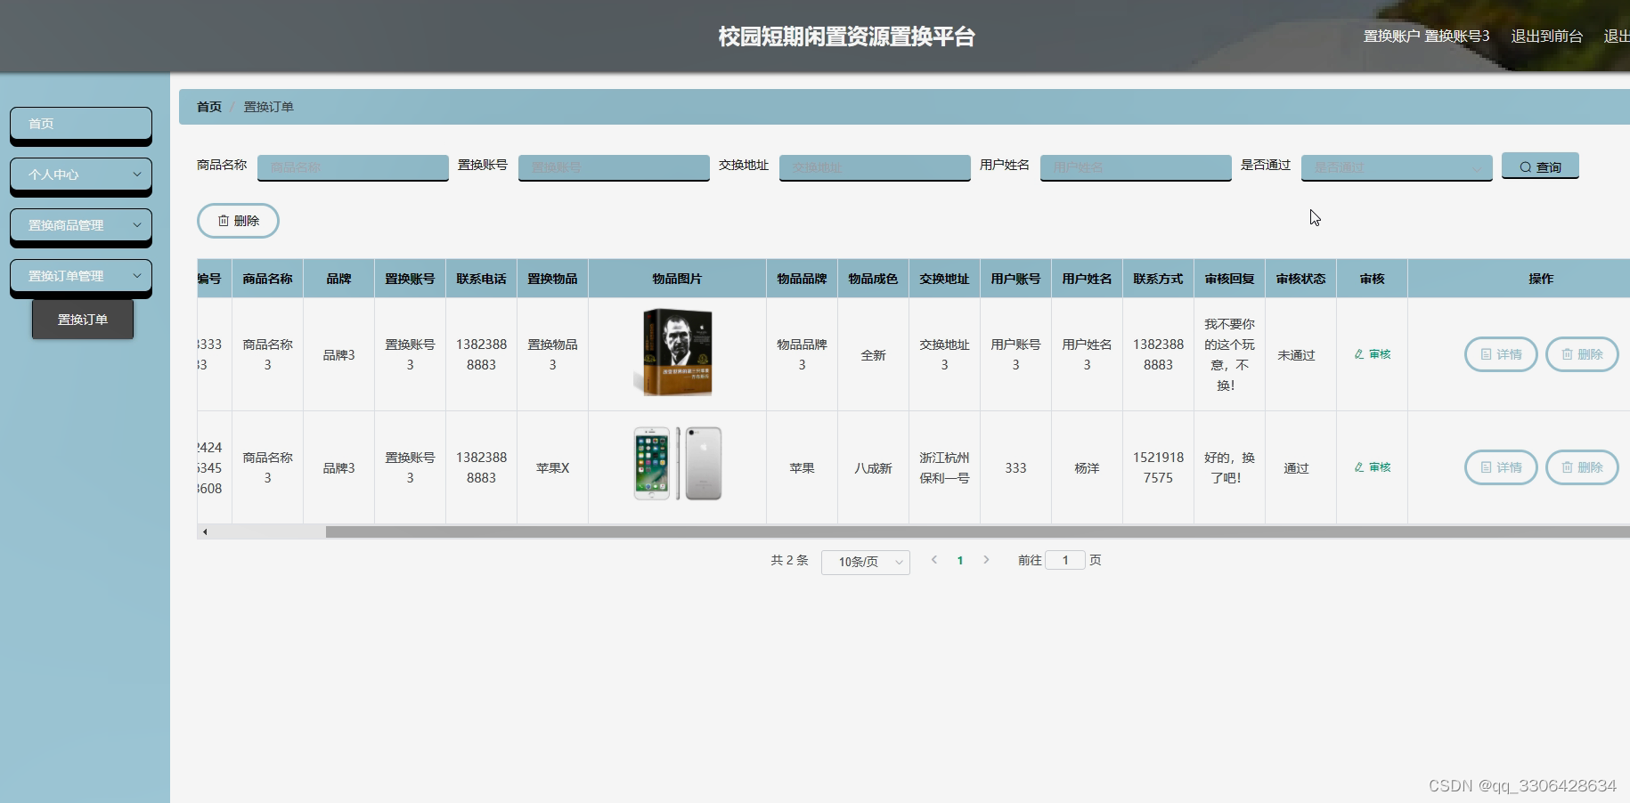Click the 好的，换了吧！ reply cell
This screenshot has width=1630, height=803.
point(1229,468)
